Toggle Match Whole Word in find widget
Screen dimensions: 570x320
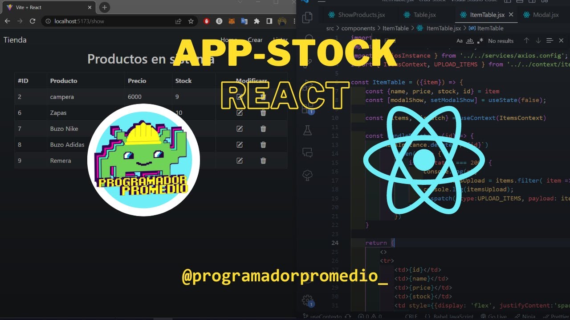(x=469, y=41)
